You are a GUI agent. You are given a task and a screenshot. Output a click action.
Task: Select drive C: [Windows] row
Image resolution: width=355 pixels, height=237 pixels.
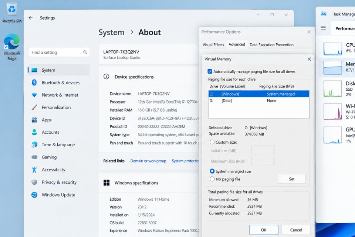point(259,94)
